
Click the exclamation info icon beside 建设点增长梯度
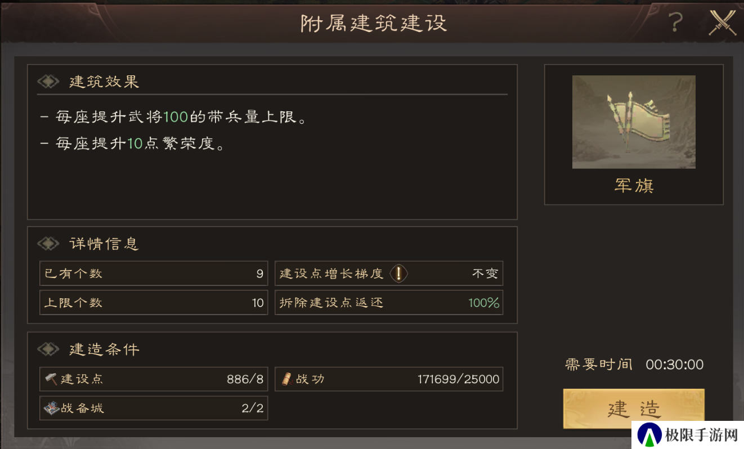point(398,273)
